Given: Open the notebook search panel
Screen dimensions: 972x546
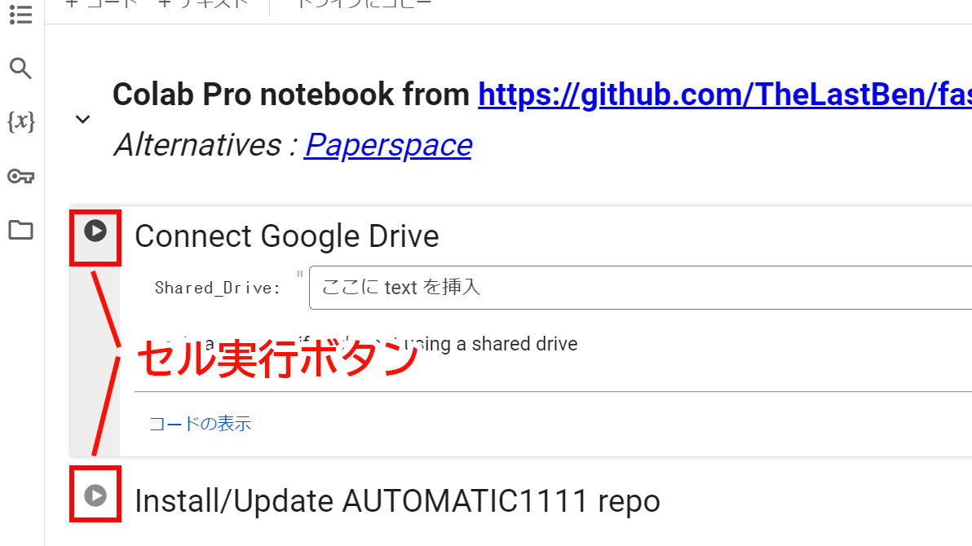Looking at the screenshot, I should (x=20, y=68).
